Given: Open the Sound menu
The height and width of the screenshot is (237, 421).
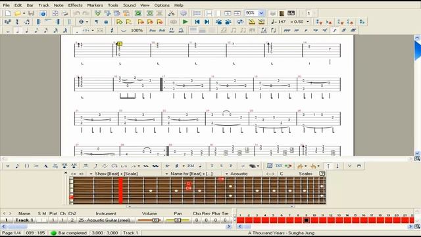Looking at the screenshot, I should (129, 5).
